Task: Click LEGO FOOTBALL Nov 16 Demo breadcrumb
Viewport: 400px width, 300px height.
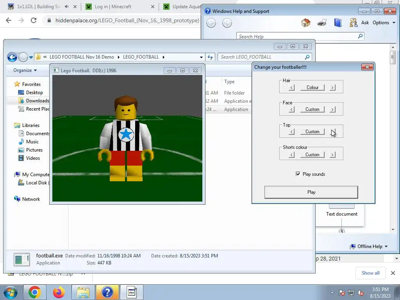Action: (82, 57)
